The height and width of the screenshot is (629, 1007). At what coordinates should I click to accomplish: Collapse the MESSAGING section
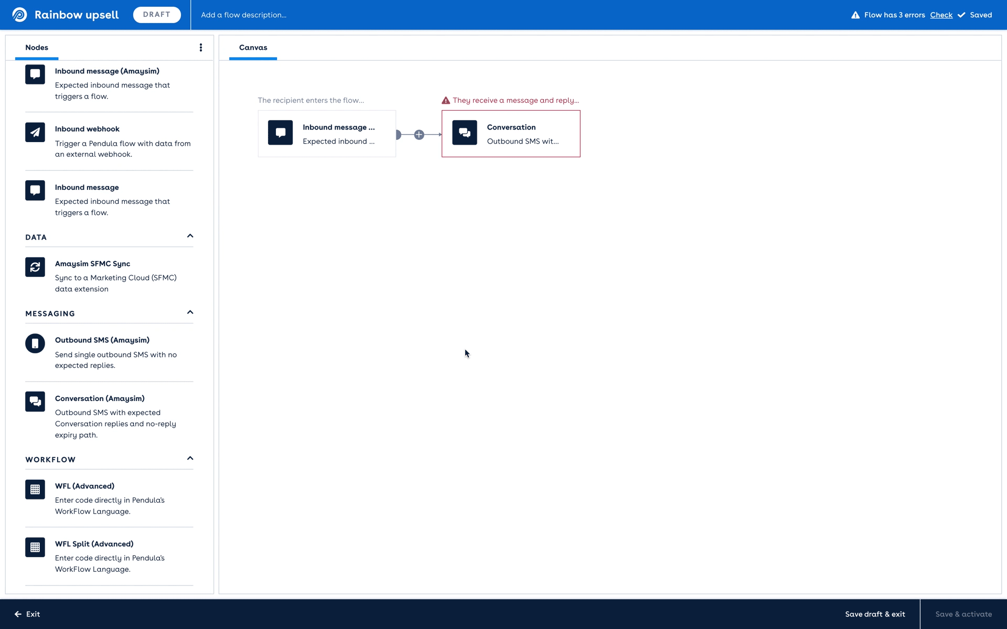pos(190,312)
